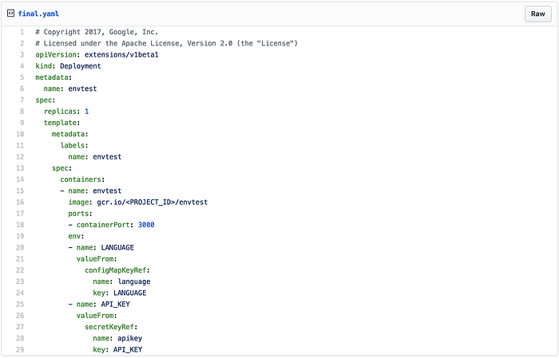Select line number 29
This screenshot has height=358, width=559.
[x=20, y=350]
